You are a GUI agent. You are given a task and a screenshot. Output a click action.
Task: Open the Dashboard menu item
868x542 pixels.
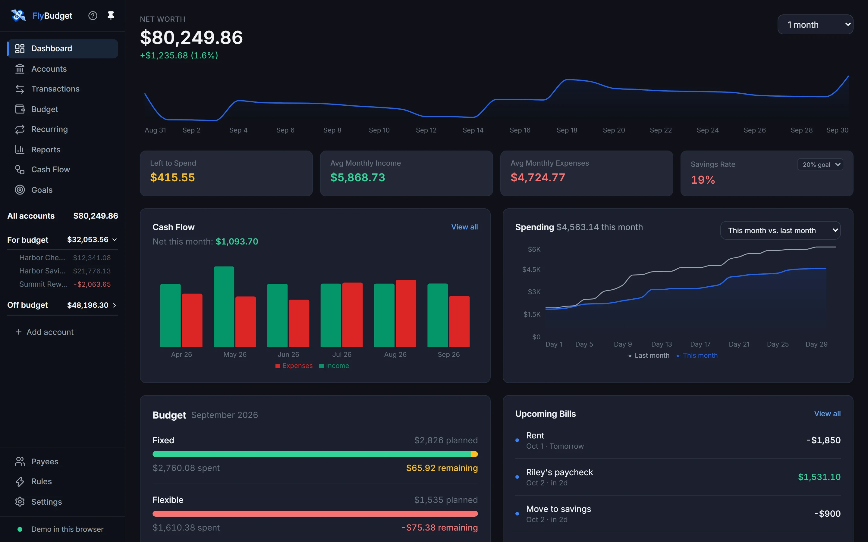(x=63, y=48)
